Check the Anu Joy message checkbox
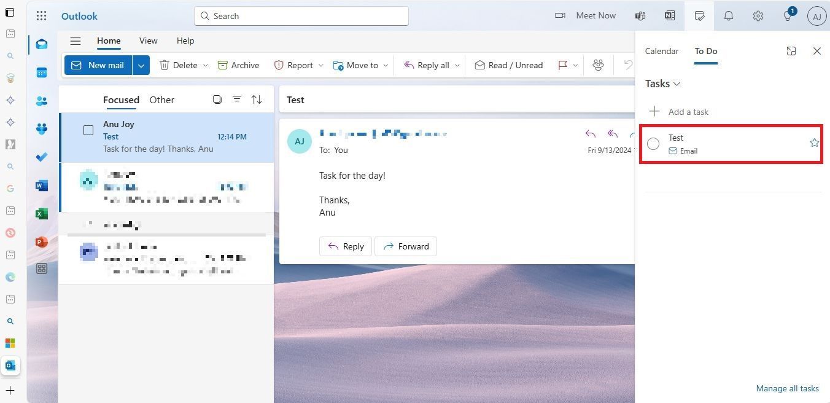The height and width of the screenshot is (403, 830). (x=88, y=130)
